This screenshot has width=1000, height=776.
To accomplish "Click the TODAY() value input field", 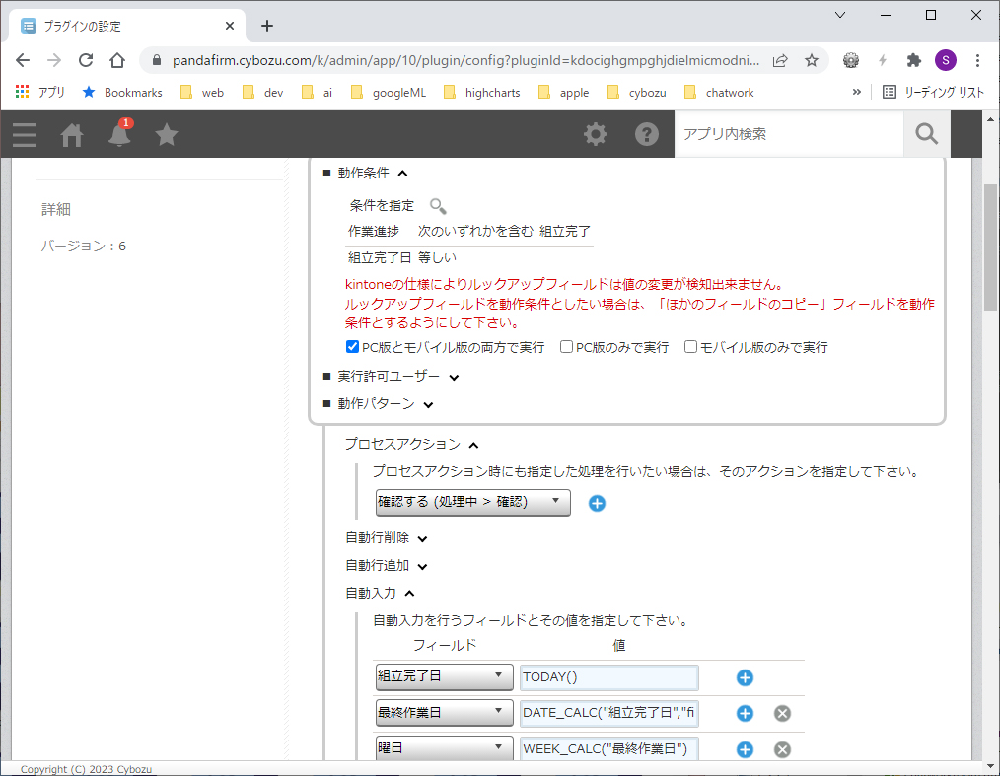I will coord(608,677).
